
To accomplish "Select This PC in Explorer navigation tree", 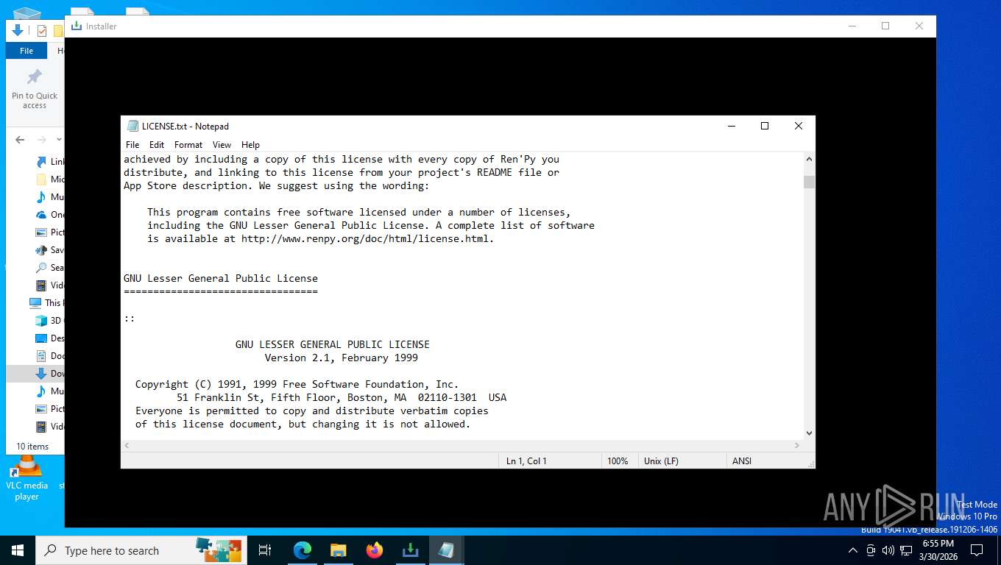I will click(x=46, y=303).
